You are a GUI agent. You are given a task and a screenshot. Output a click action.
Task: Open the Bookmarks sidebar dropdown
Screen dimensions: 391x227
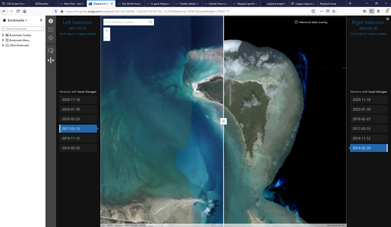coord(18,20)
